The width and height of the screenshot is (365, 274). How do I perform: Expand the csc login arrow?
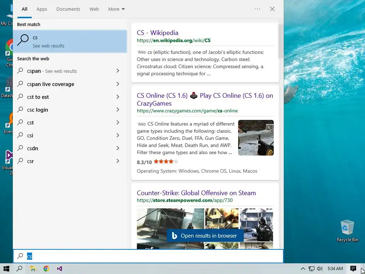118,110
